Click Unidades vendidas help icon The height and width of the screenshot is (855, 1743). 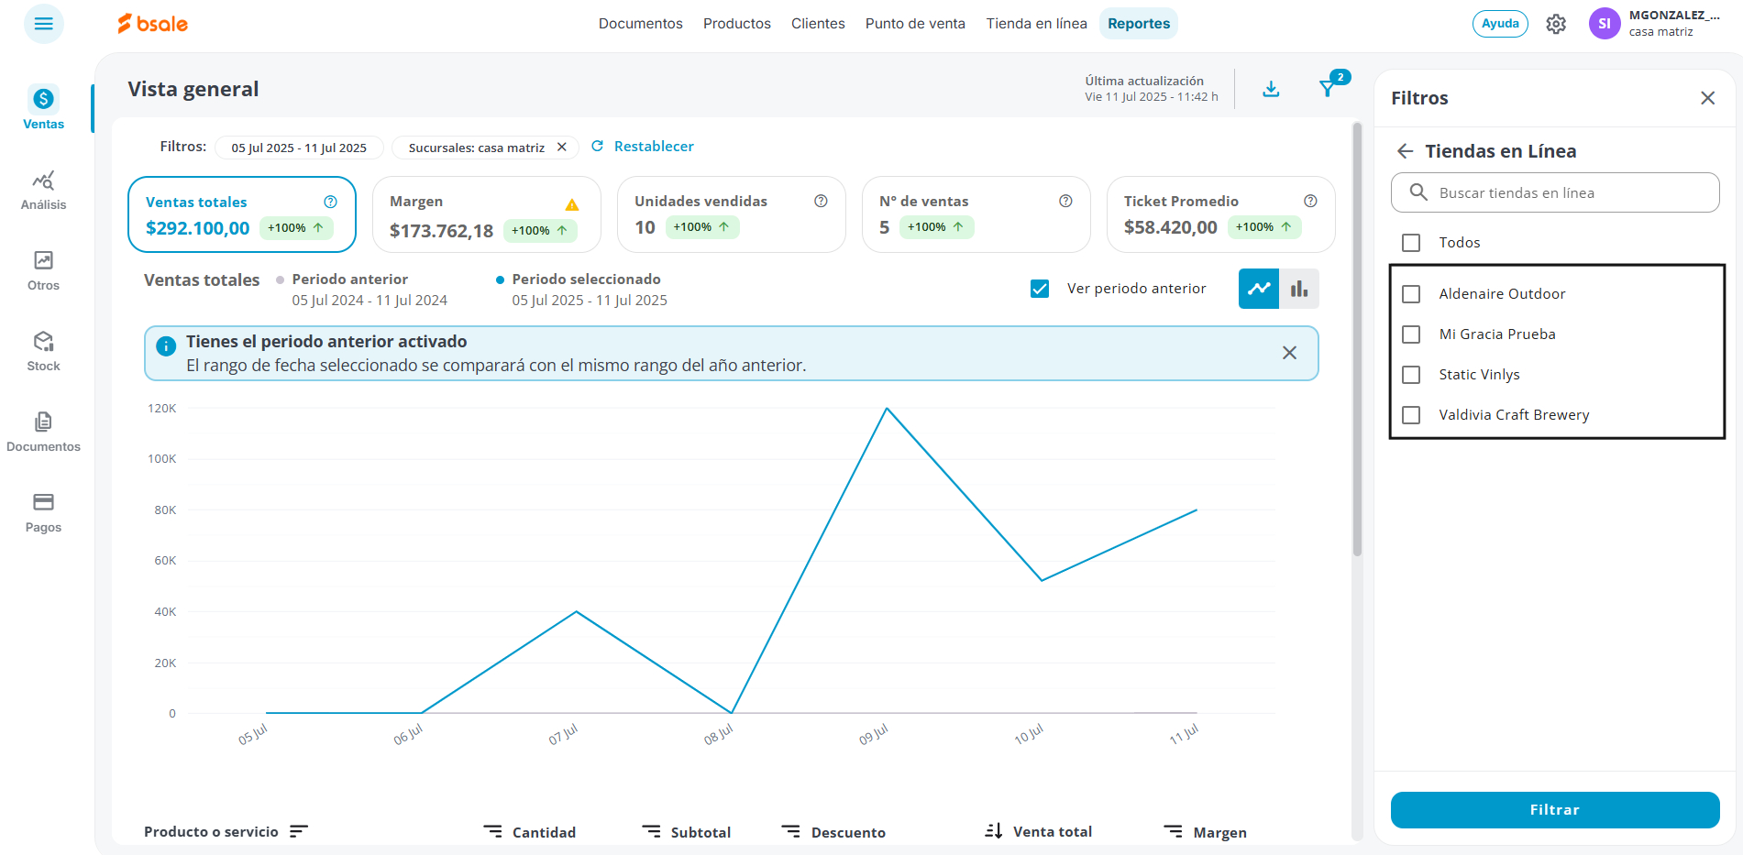click(822, 201)
